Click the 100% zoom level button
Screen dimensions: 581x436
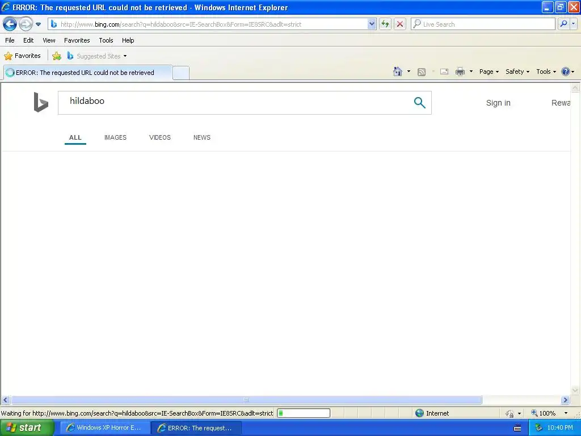pos(544,413)
